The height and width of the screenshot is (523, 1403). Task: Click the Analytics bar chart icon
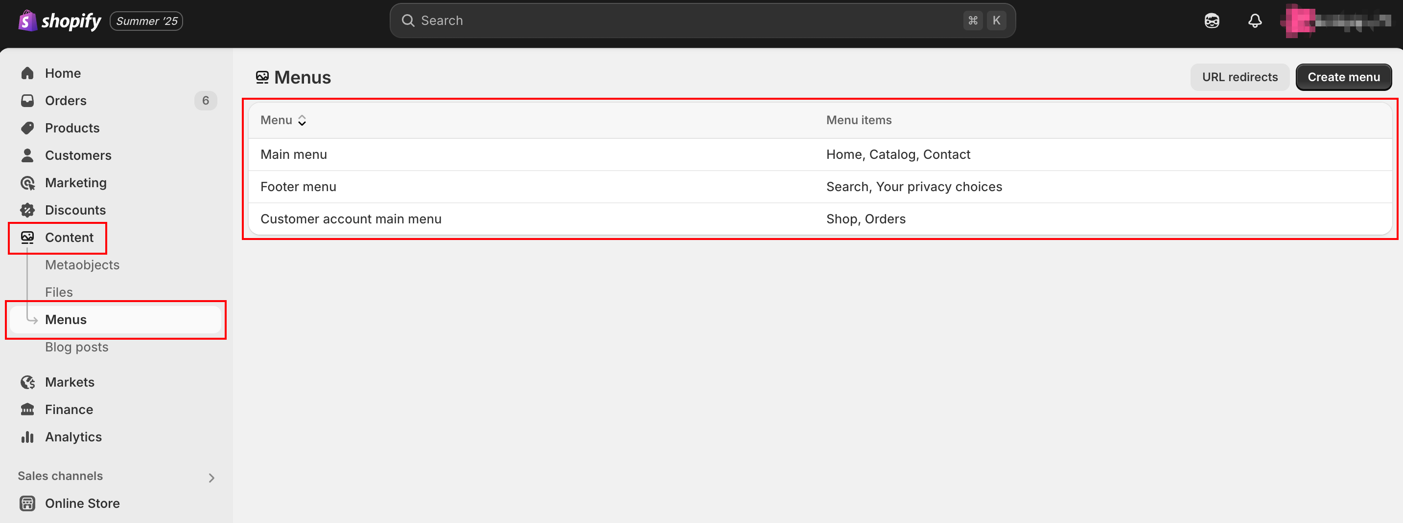tap(27, 437)
